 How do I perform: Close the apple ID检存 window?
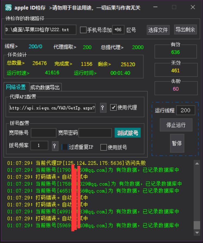(x=193, y=7)
